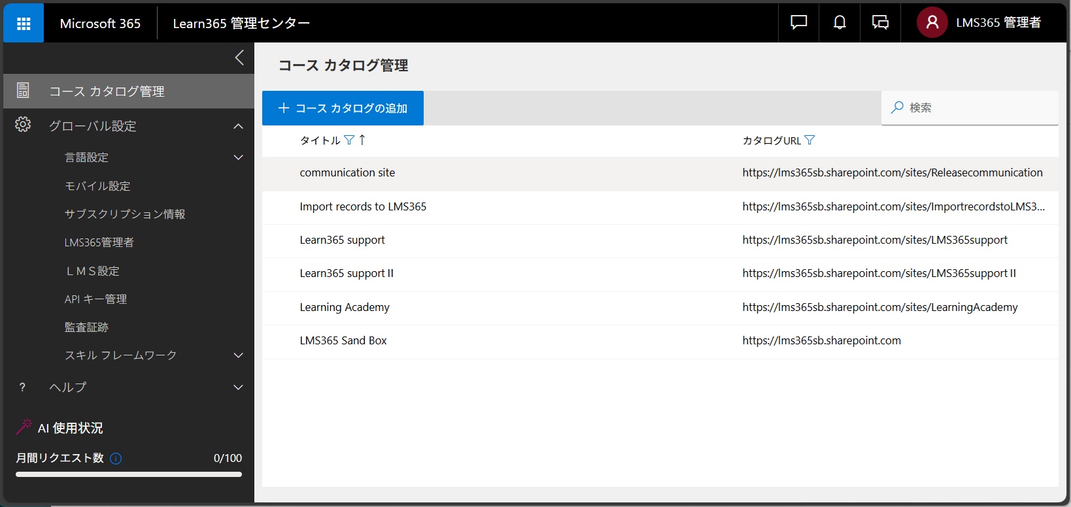Click Learn365 管理センター title
1071x507 pixels.
241,24
